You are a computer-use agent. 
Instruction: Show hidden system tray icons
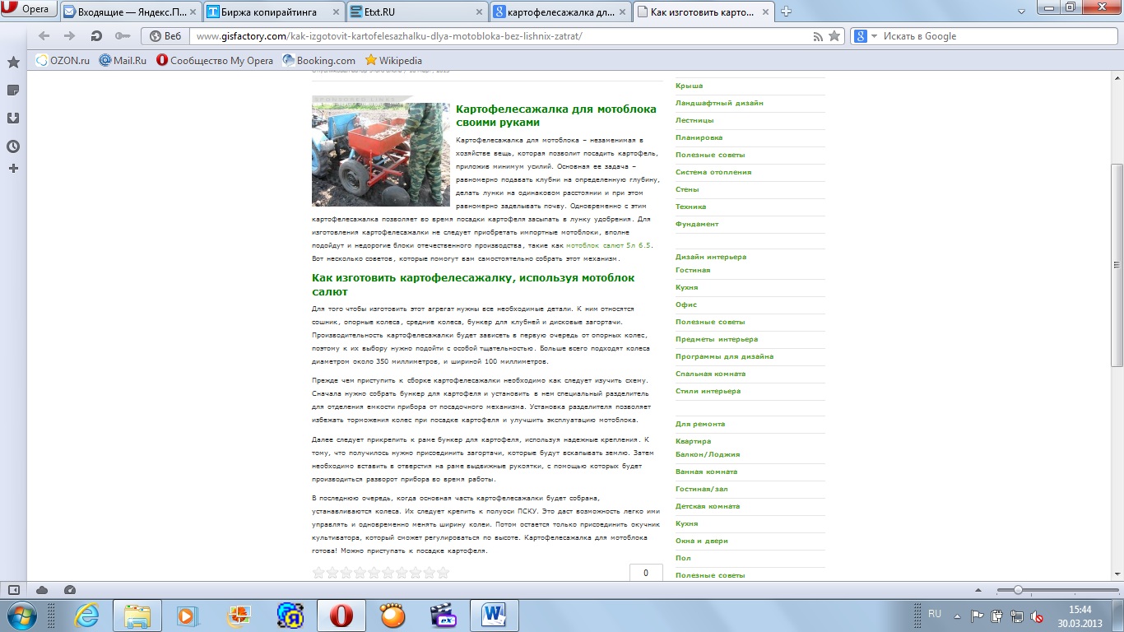[955, 615]
